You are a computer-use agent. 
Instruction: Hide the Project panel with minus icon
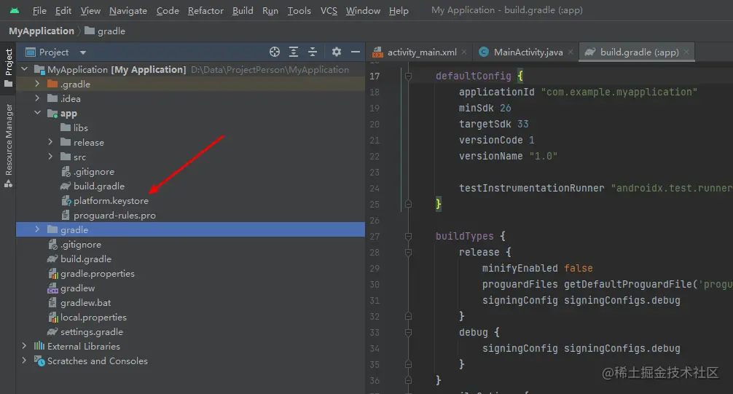click(x=356, y=52)
